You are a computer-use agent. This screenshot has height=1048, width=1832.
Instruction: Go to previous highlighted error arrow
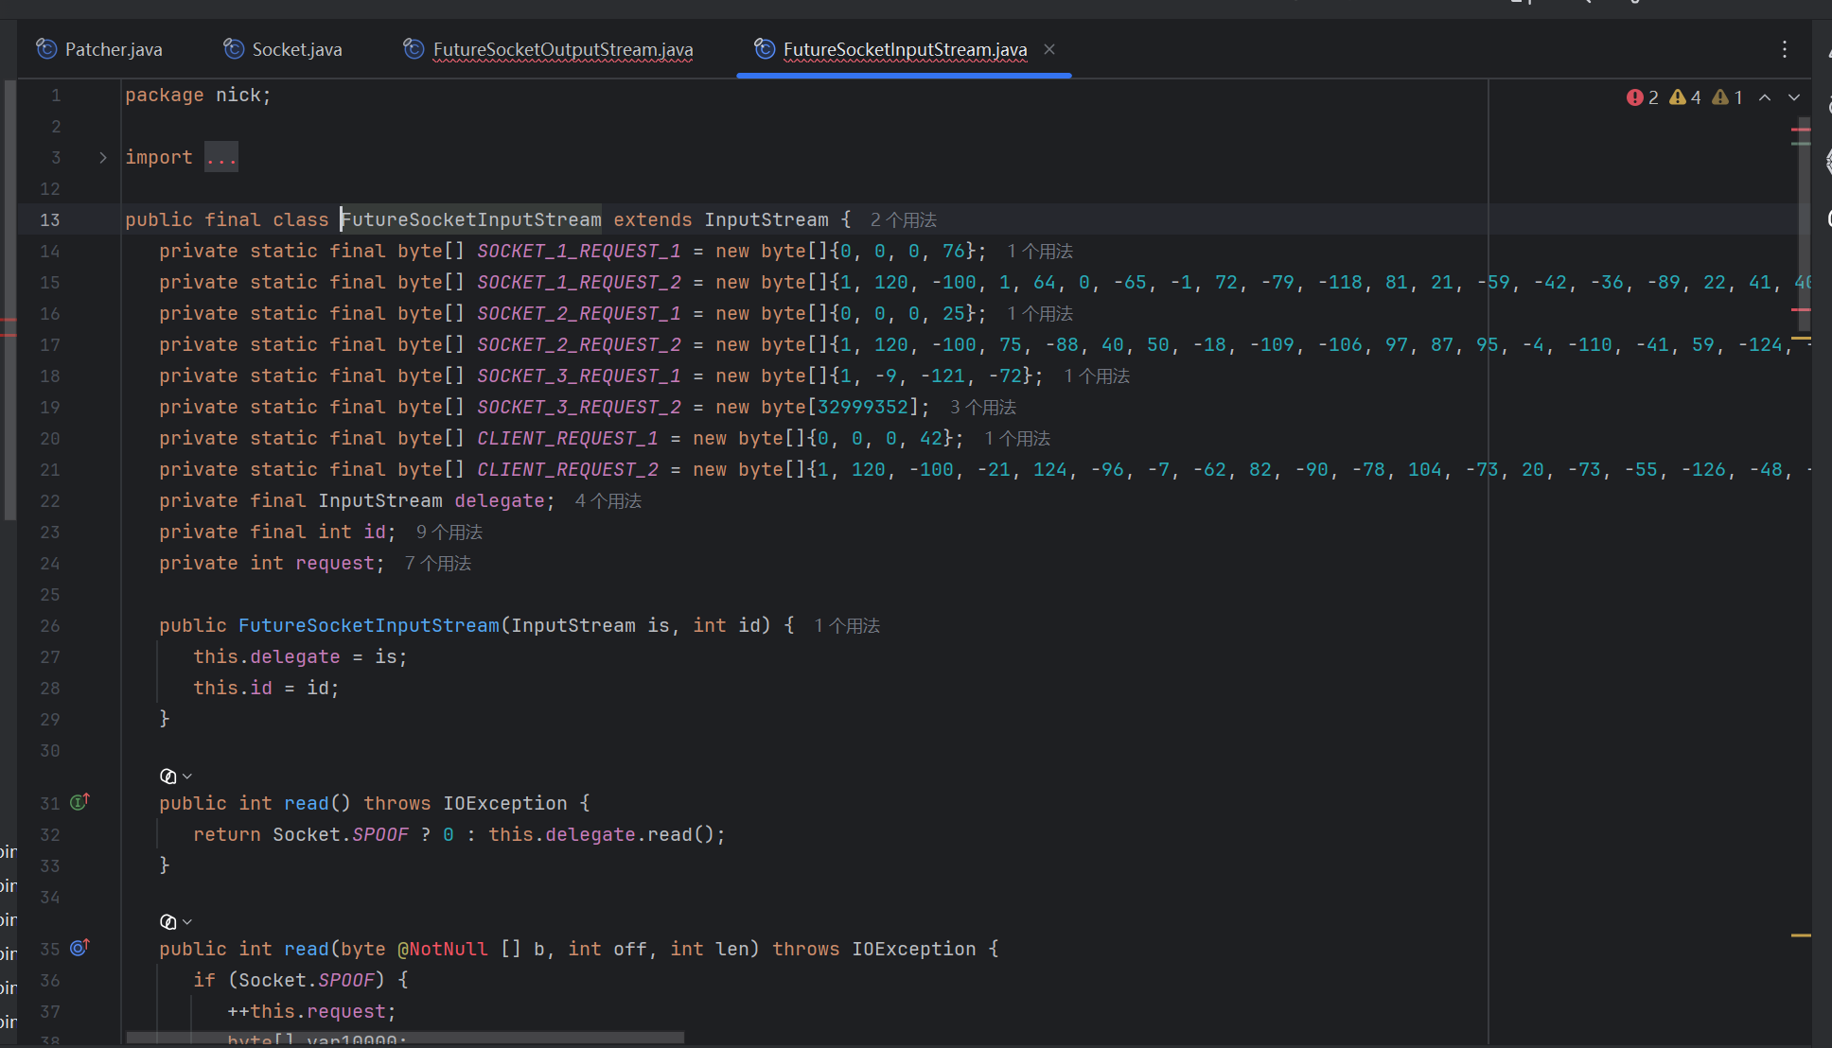tap(1765, 97)
